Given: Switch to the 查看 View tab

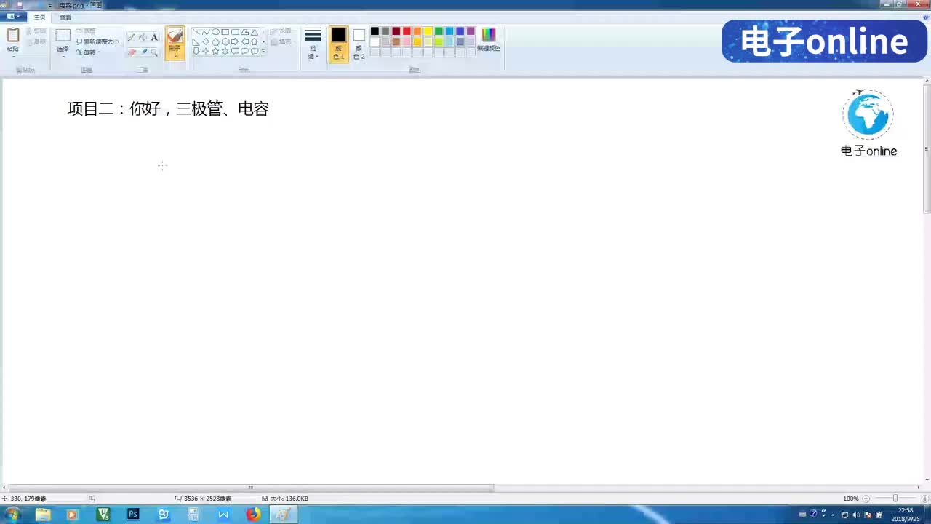Looking at the screenshot, I should click(65, 17).
